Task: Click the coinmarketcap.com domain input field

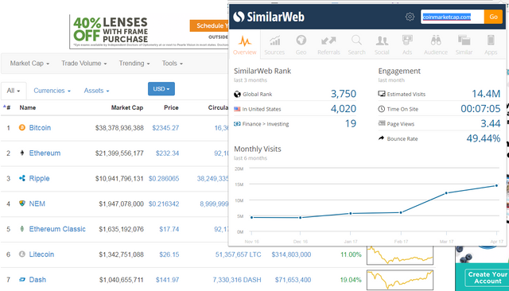Action: pyautogui.click(x=453, y=17)
